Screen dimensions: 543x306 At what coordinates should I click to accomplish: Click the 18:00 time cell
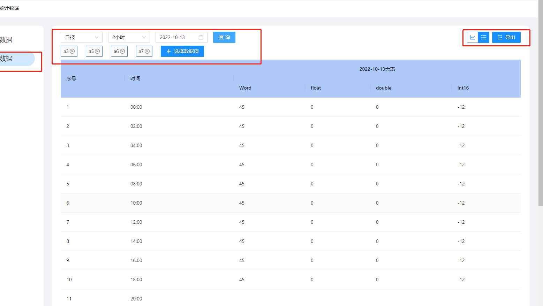136,280
